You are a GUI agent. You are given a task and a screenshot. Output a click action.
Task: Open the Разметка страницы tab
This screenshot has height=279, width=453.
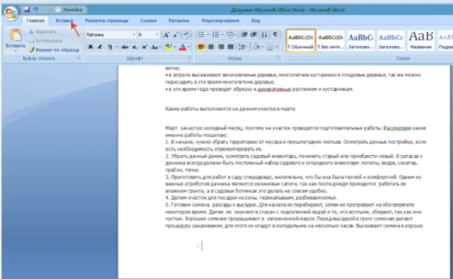click(x=106, y=21)
